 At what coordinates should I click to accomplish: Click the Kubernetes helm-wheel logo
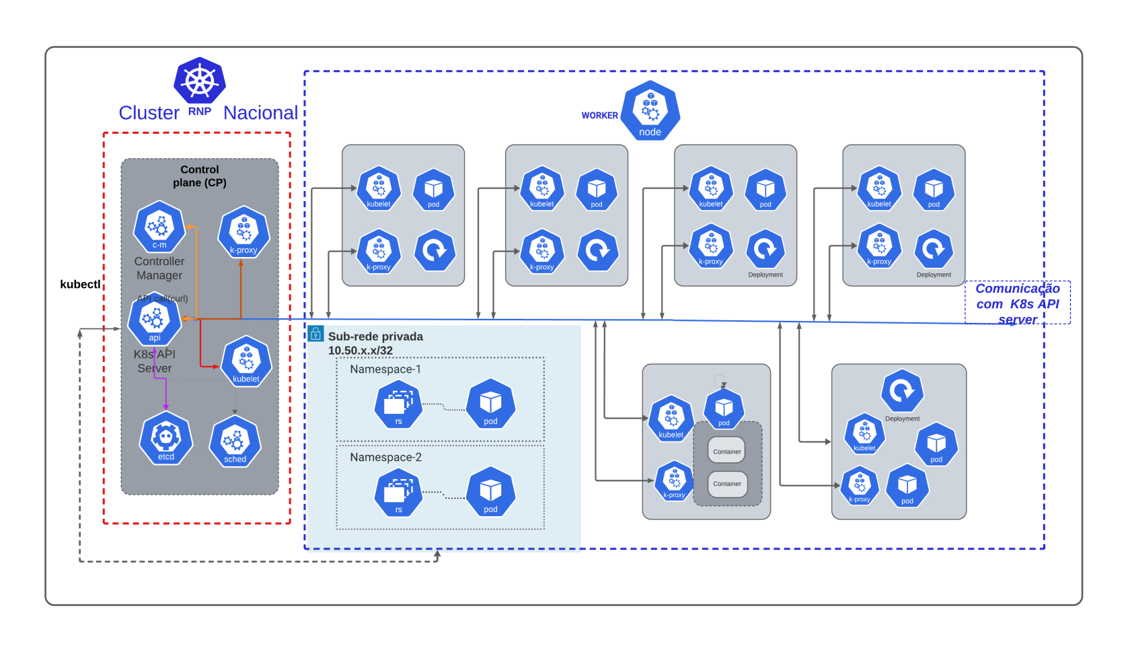pyautogui.click(x=200, y=80)
